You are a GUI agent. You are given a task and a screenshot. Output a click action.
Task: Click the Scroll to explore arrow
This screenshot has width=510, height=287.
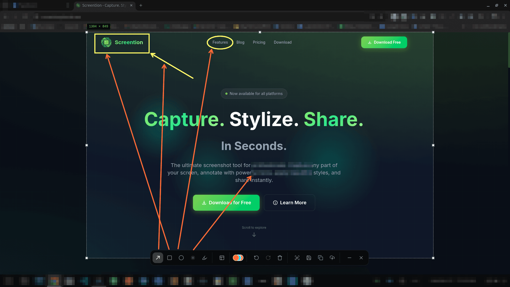pyautogui.click(x=254, y=235)
